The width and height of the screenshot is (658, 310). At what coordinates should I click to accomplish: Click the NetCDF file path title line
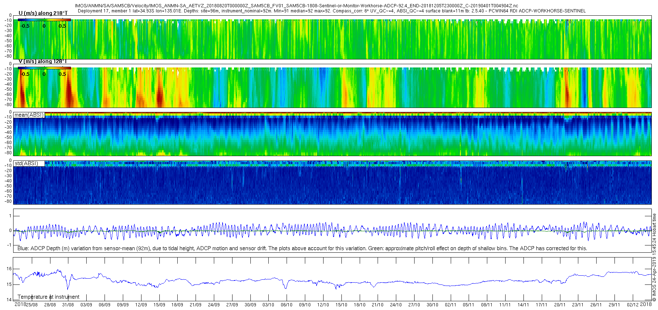pyautogui.click(x=296, y=6)
